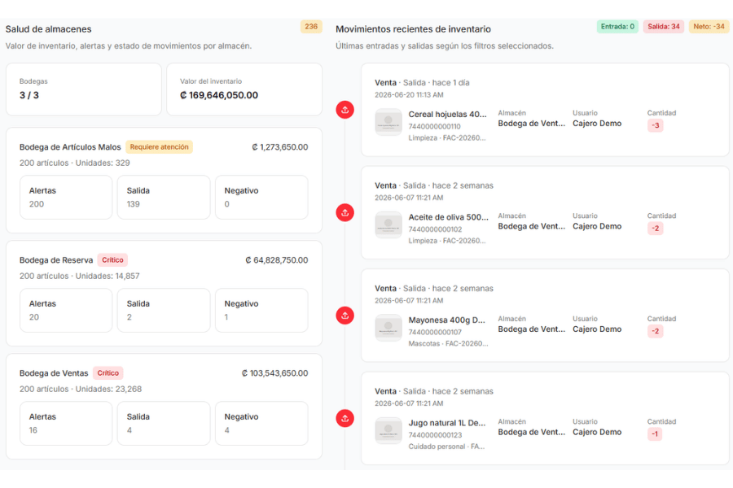
Task: Click Cereal hojuelas 40... product name
Action: tap(447, 115)
